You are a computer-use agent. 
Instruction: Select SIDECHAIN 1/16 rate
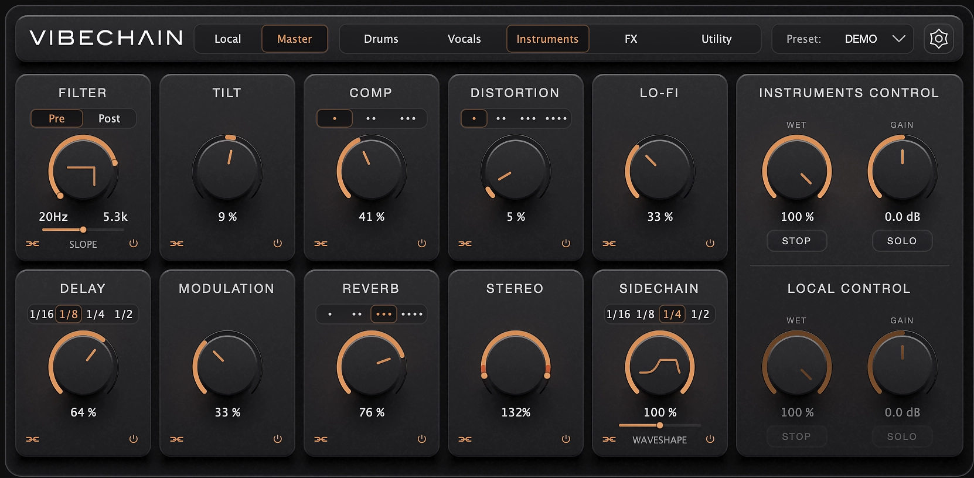tap(618, 314)
